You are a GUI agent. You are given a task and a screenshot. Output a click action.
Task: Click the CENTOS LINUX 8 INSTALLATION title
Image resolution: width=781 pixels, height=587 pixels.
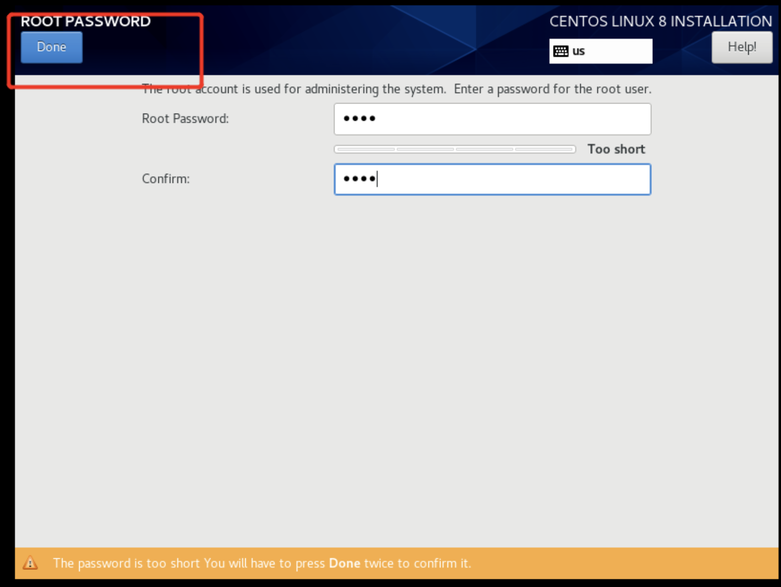click(x=660, y=21)
